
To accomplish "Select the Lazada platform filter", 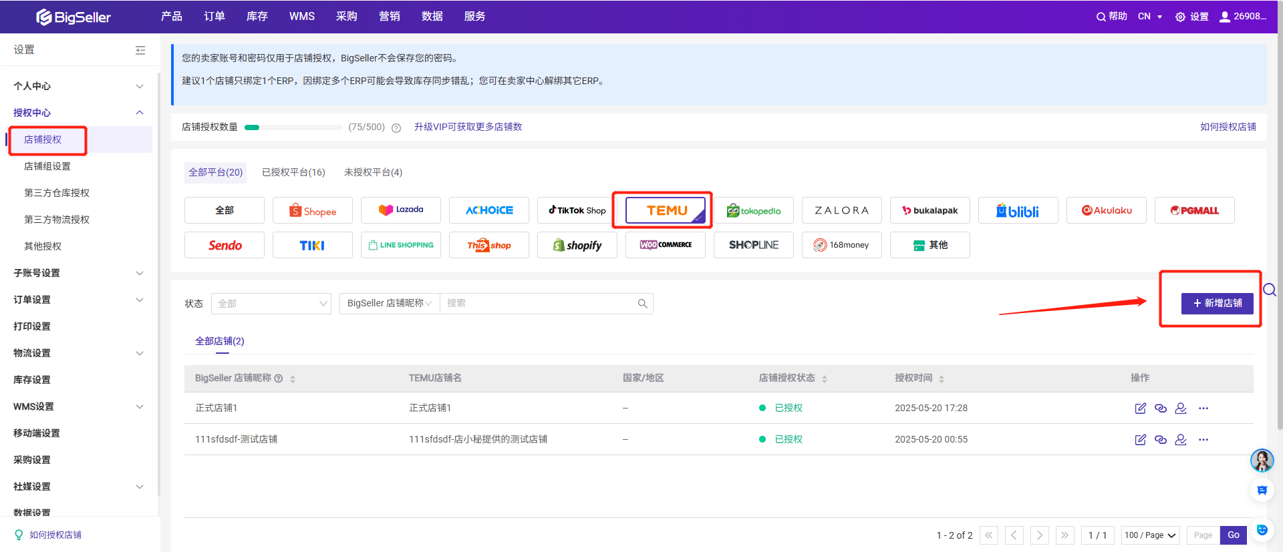I will point(400,210).
